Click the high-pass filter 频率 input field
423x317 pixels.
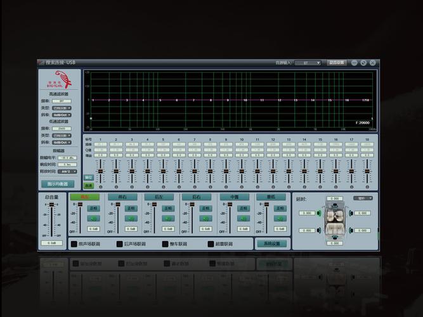tap(62, 101)
